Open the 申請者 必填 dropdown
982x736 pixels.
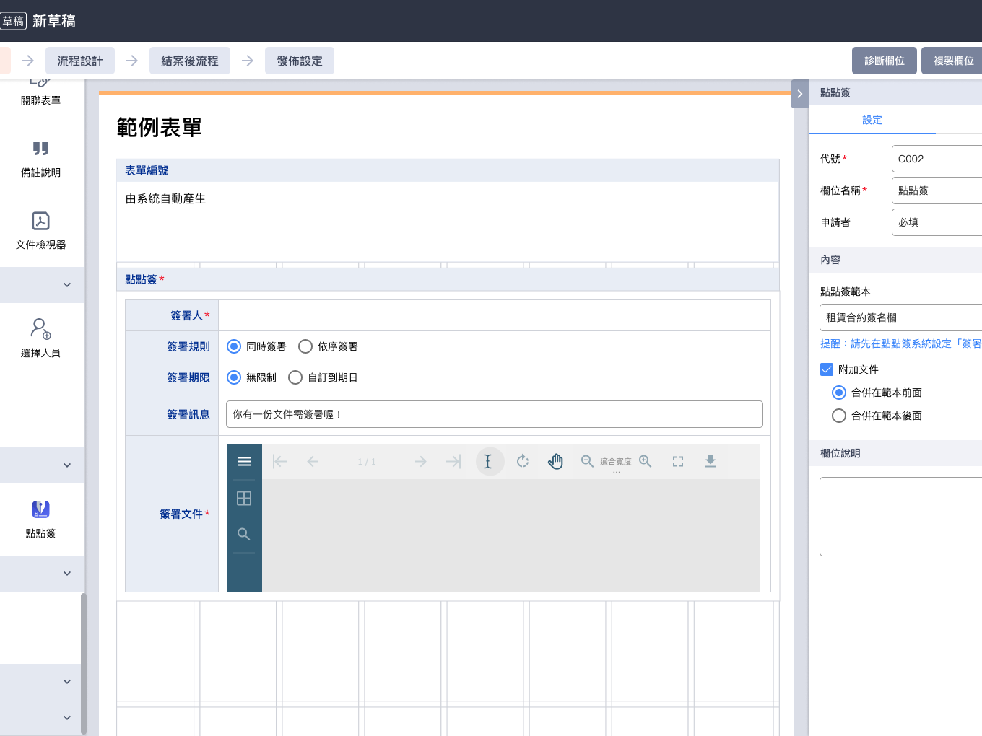[x=937, y=222]
